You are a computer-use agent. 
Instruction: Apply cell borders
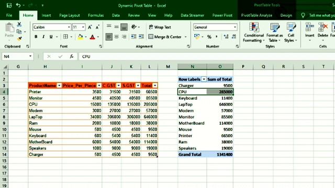point(65,37)
